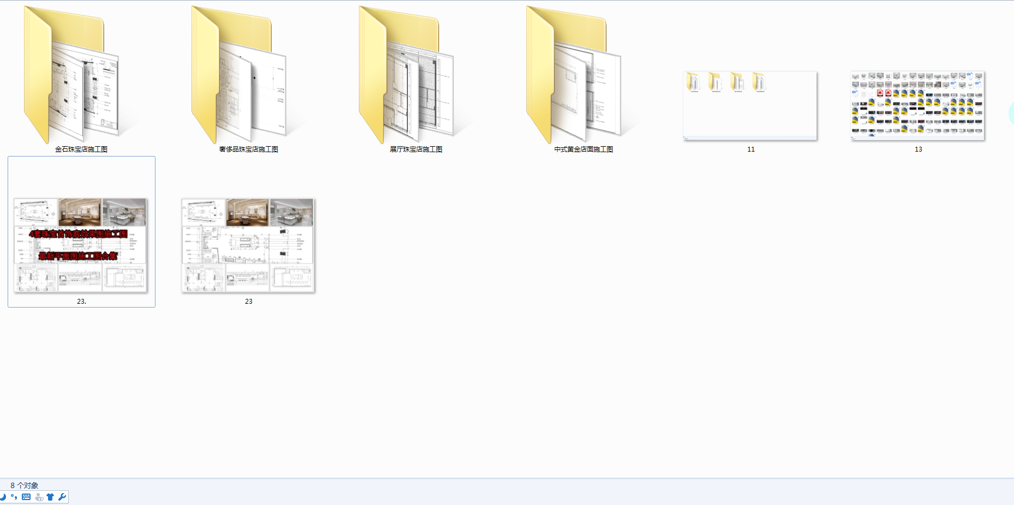1014x505 pixels.
Task: Select the untitled floor plan thumbnail 23
Action: tap(248, 245)
